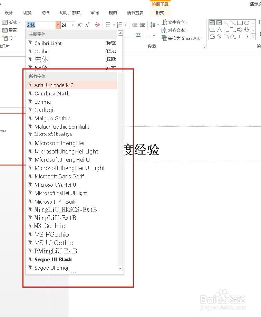Justify the paragraph text
The height and width of the screenshot is (317, 261).
tap(131, 36)
